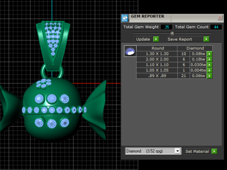
Task: Select the 2.00 X 2.00 size cell
Action: tap(157, 59)
